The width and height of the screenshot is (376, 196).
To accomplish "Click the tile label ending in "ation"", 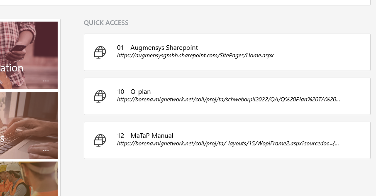I will 12,68.
